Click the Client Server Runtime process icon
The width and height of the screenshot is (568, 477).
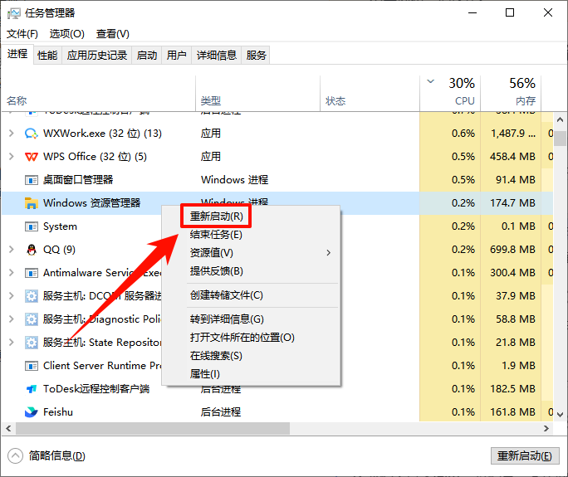[32, 366]
